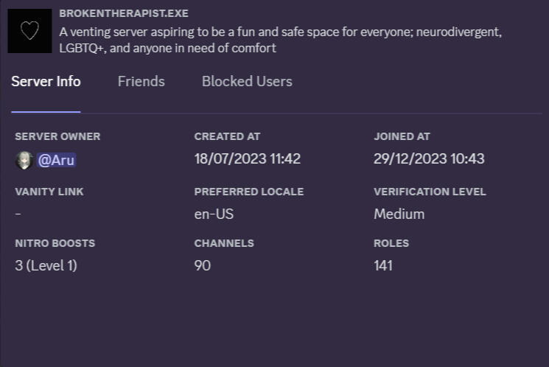Click the channels count 90
Screen dimensions: 549x367
(x=203, y=265)
